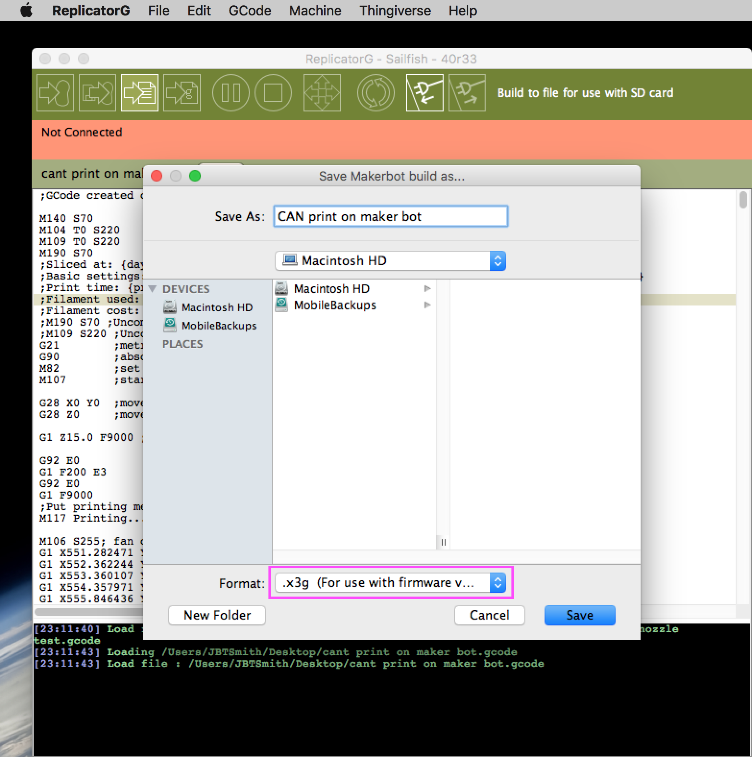Expand Macintosh HD row arrow in column
Screen dimensions: 752x757
[427, 289]
